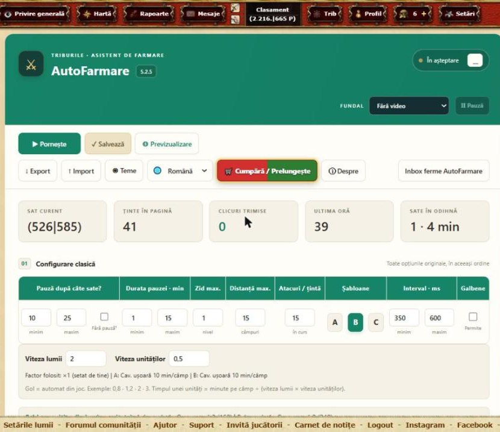
Task: Click the white button beside În așteptare
Action: (x=475, y=60)
